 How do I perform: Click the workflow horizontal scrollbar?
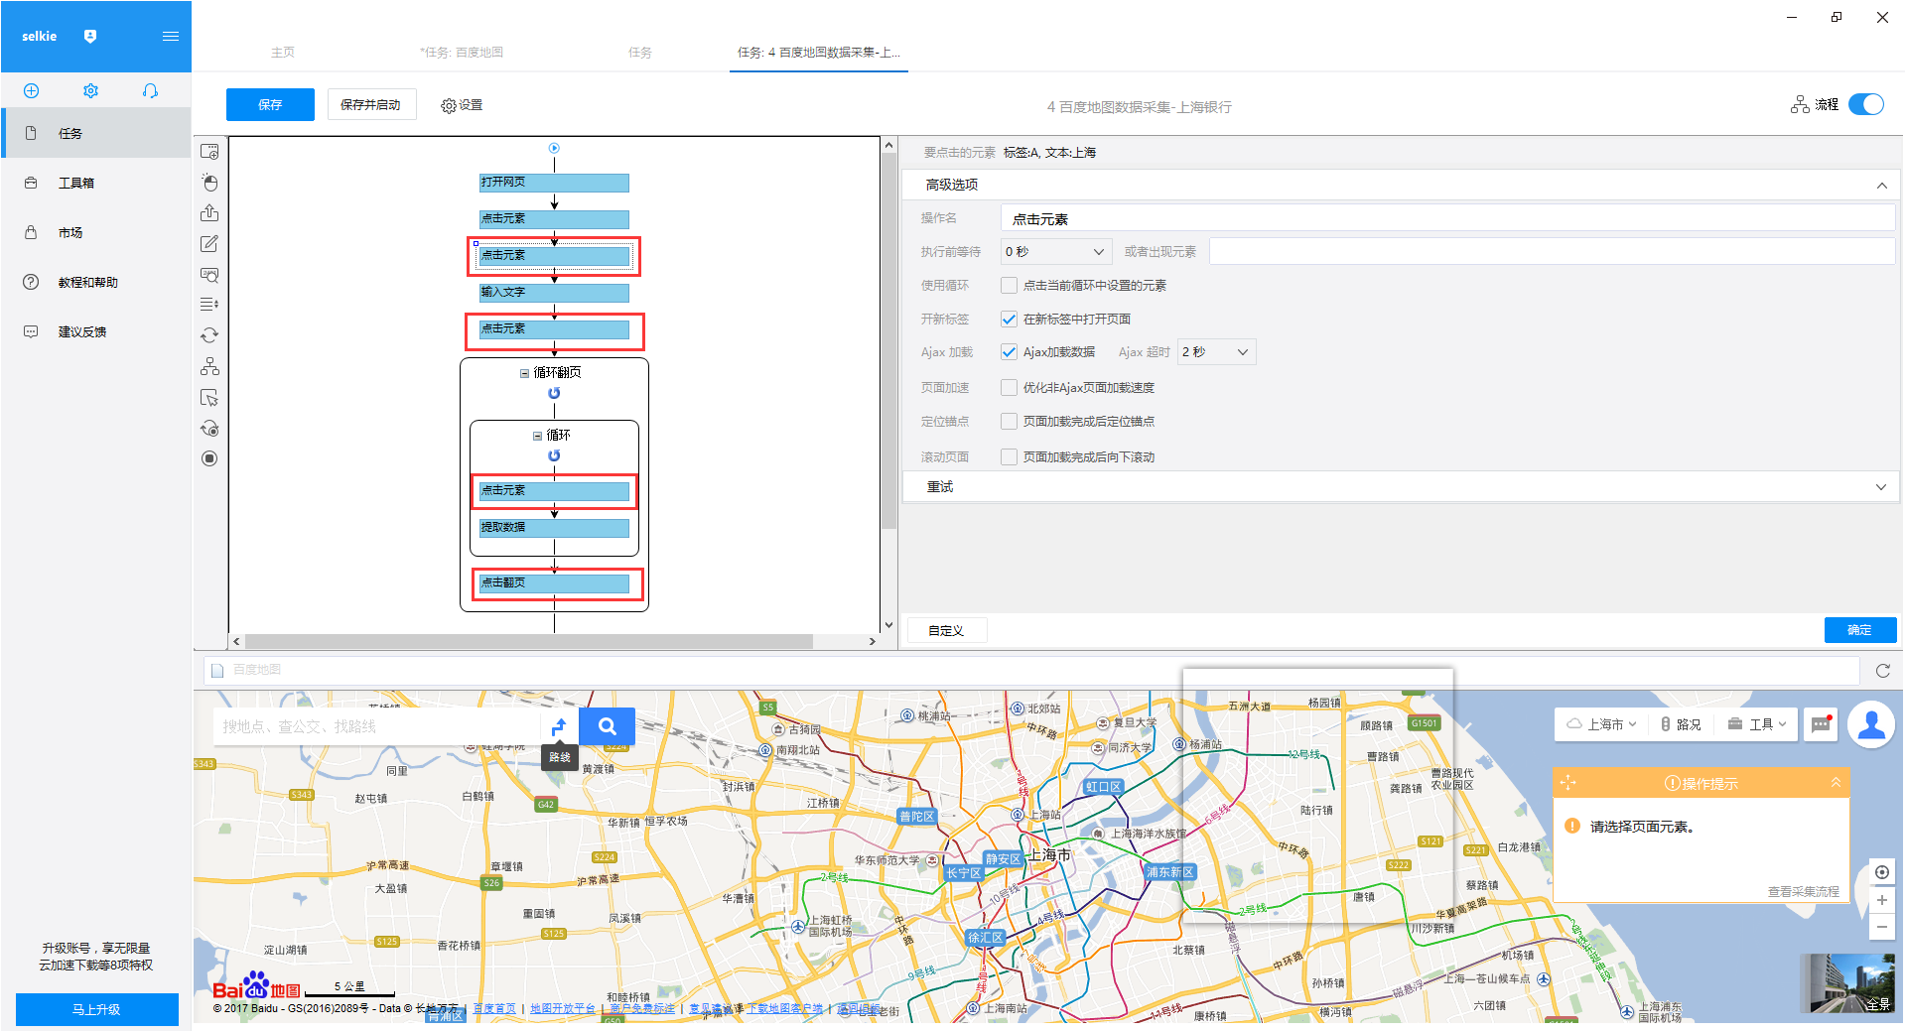point(528,642)
